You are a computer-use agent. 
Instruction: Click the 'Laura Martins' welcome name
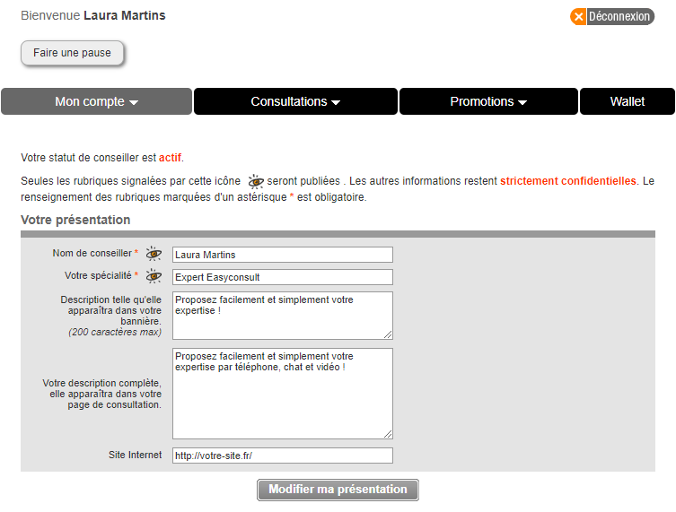tap(125, 15)
